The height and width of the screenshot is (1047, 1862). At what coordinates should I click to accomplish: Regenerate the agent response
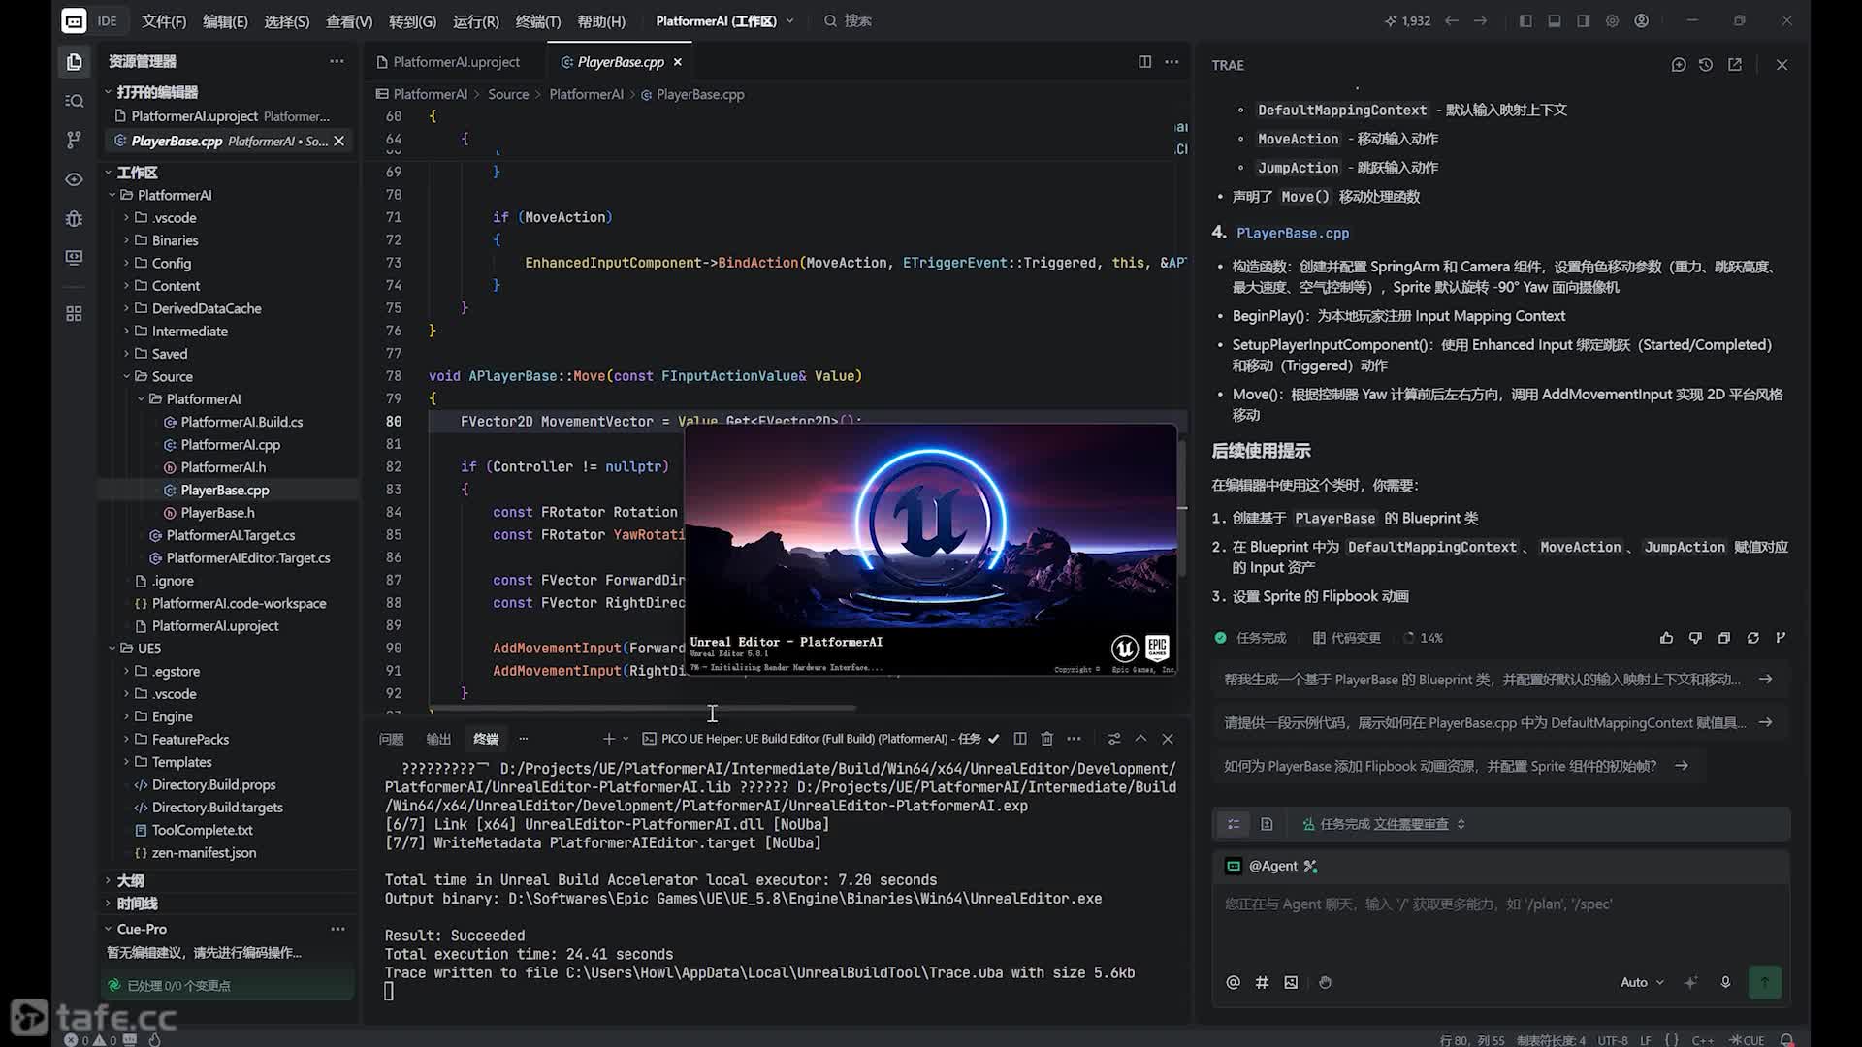click(1753, 638)
